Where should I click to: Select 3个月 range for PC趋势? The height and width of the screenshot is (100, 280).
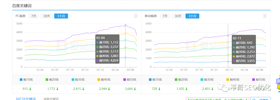[61, 16]
